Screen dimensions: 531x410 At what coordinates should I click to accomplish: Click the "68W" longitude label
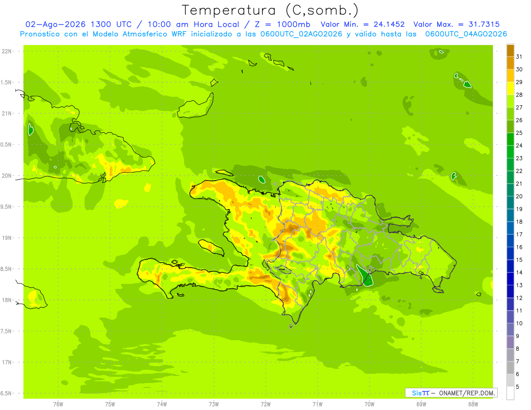tap(473, 404)
